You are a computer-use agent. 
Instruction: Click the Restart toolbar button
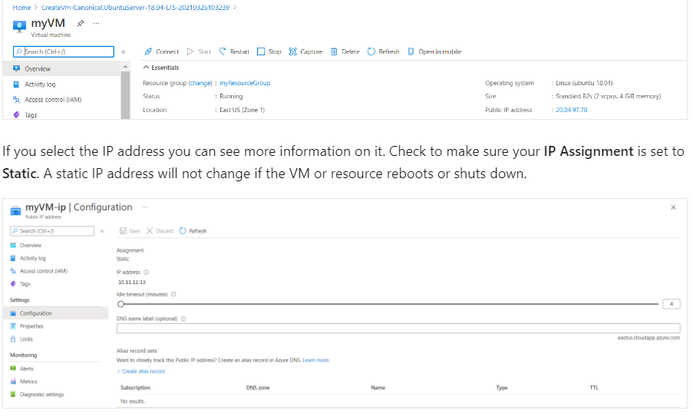click(x=234, y=51)
